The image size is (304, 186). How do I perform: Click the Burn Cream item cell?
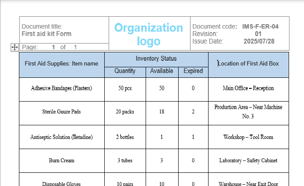coord(62,161)
